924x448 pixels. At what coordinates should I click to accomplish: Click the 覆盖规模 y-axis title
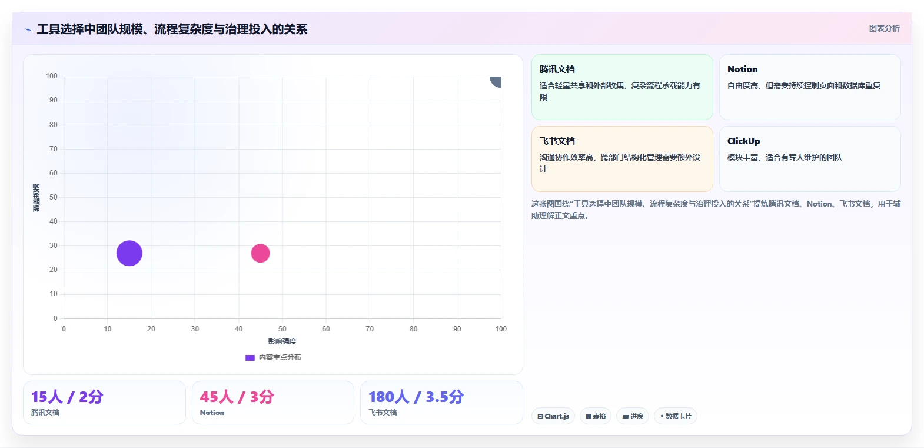click(x=36, y=198)
